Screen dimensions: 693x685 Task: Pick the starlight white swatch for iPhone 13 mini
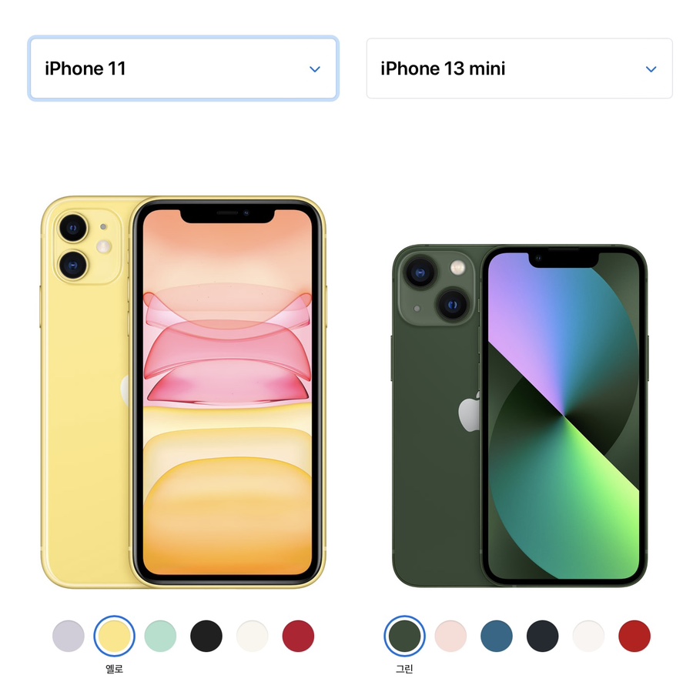[x=589, y=636]
